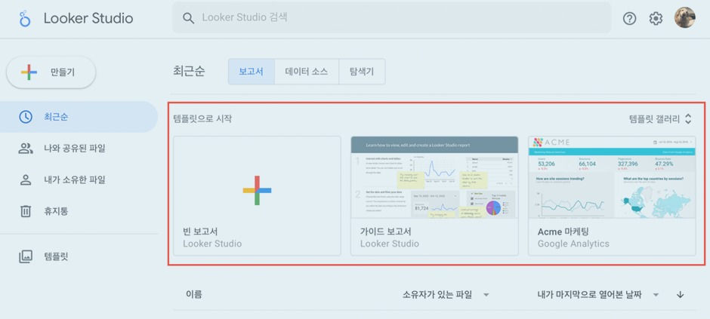Click the 템플릿으로 시작 heading

202,119
